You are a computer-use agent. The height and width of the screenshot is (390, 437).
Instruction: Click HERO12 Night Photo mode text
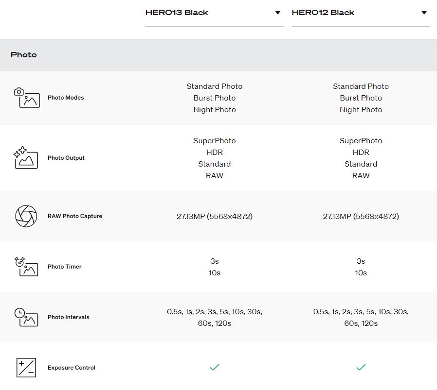pyautogui.click(x=361, y=110)
